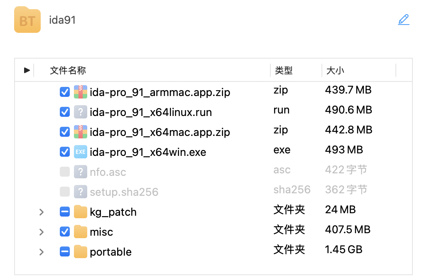422x276 pixels.
Task: Click the armmac zip archive icon
Action: 80,92
